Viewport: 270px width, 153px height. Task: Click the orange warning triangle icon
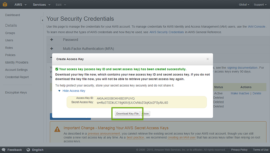[57, 128]
